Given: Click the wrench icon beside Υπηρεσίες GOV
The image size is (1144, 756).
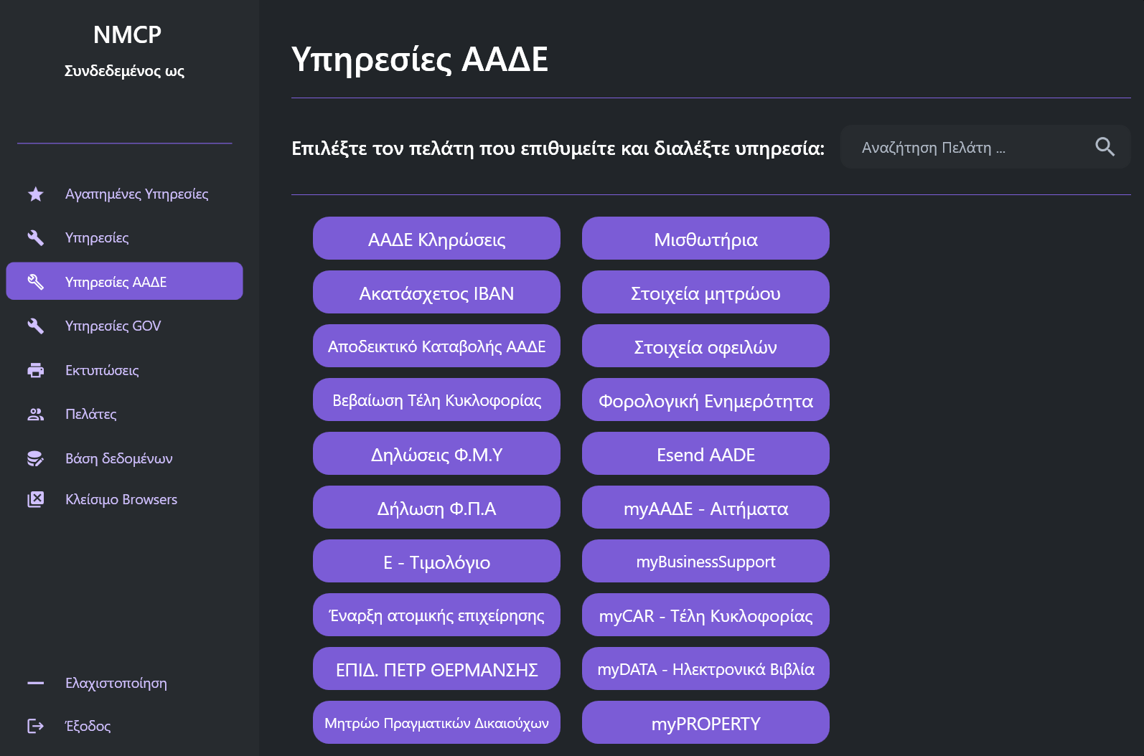Looking at the screenshot, I should pyautogui.click(x=35, y=326).
